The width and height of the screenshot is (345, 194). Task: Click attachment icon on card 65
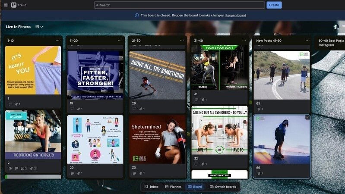tap(260, 109)
